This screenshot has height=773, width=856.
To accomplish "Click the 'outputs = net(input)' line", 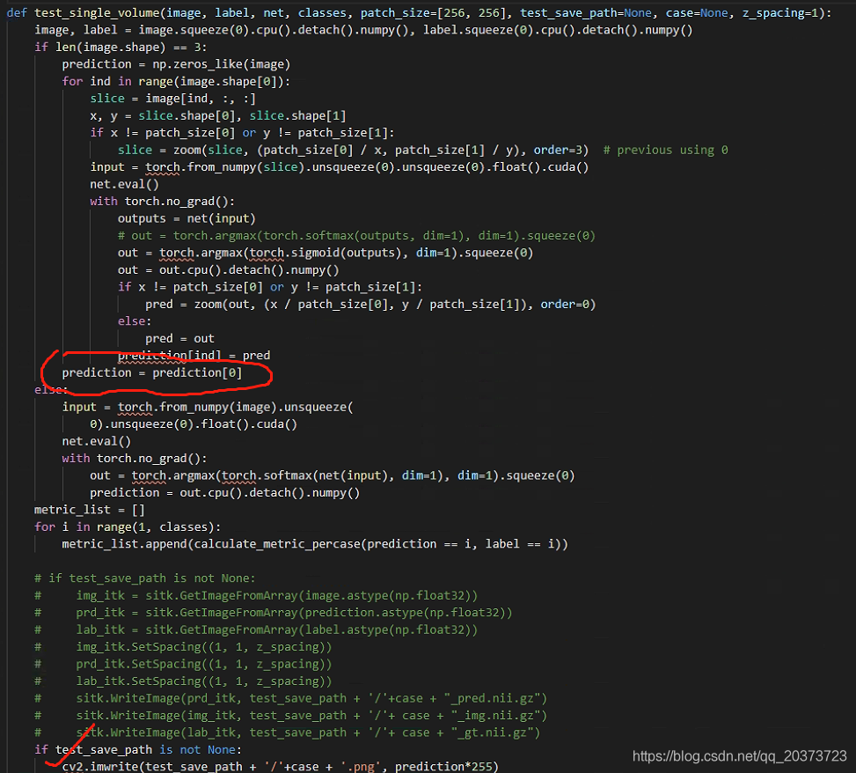I will click(186, 218).
